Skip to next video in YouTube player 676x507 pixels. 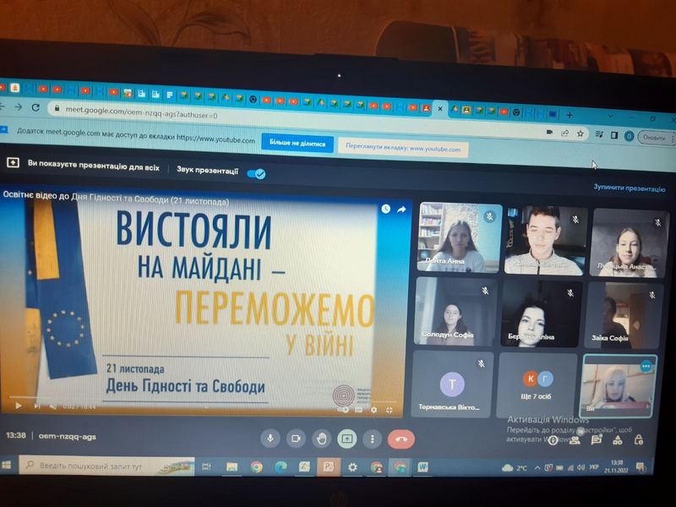click(37, 406)
